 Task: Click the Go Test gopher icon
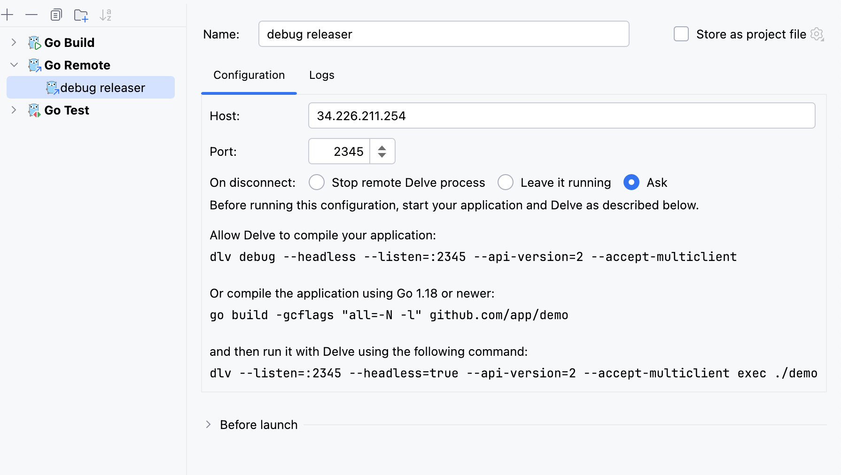click(34, 110)
